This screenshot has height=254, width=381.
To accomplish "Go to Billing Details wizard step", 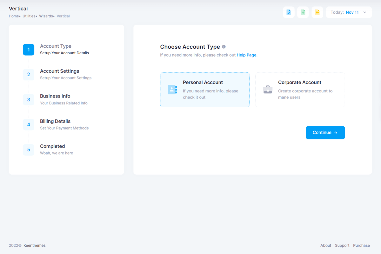I will 55,121.
